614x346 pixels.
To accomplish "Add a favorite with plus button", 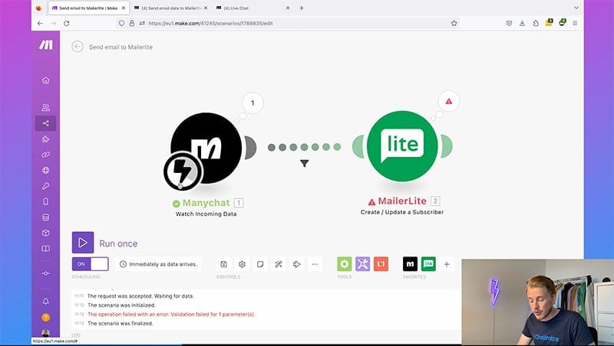I will (x=447, y=264).
